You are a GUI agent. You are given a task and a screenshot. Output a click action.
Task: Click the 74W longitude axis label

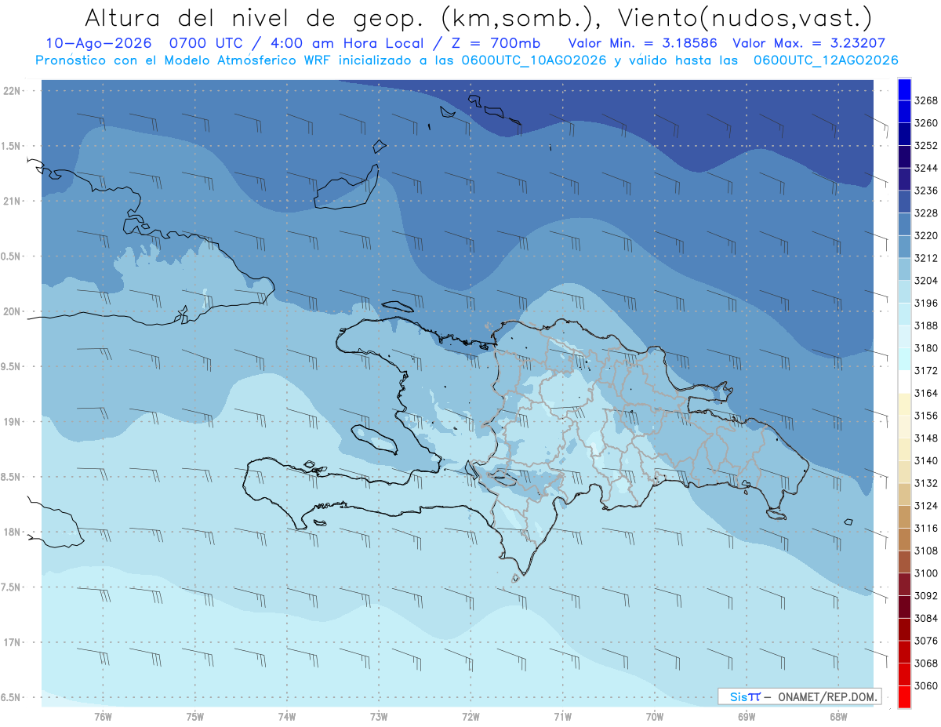click(287, 717)
